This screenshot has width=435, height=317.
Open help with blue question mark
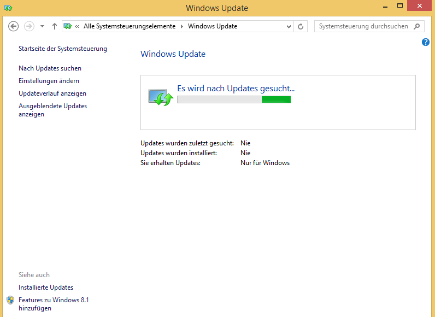click(426, 42)
